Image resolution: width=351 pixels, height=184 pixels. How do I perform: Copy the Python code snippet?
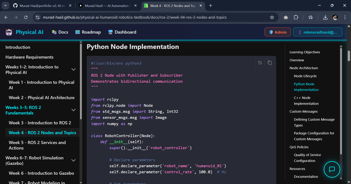point(269,63)
